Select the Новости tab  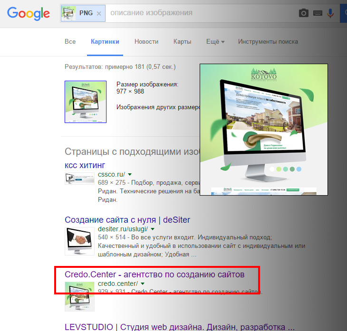click(146, 42)
